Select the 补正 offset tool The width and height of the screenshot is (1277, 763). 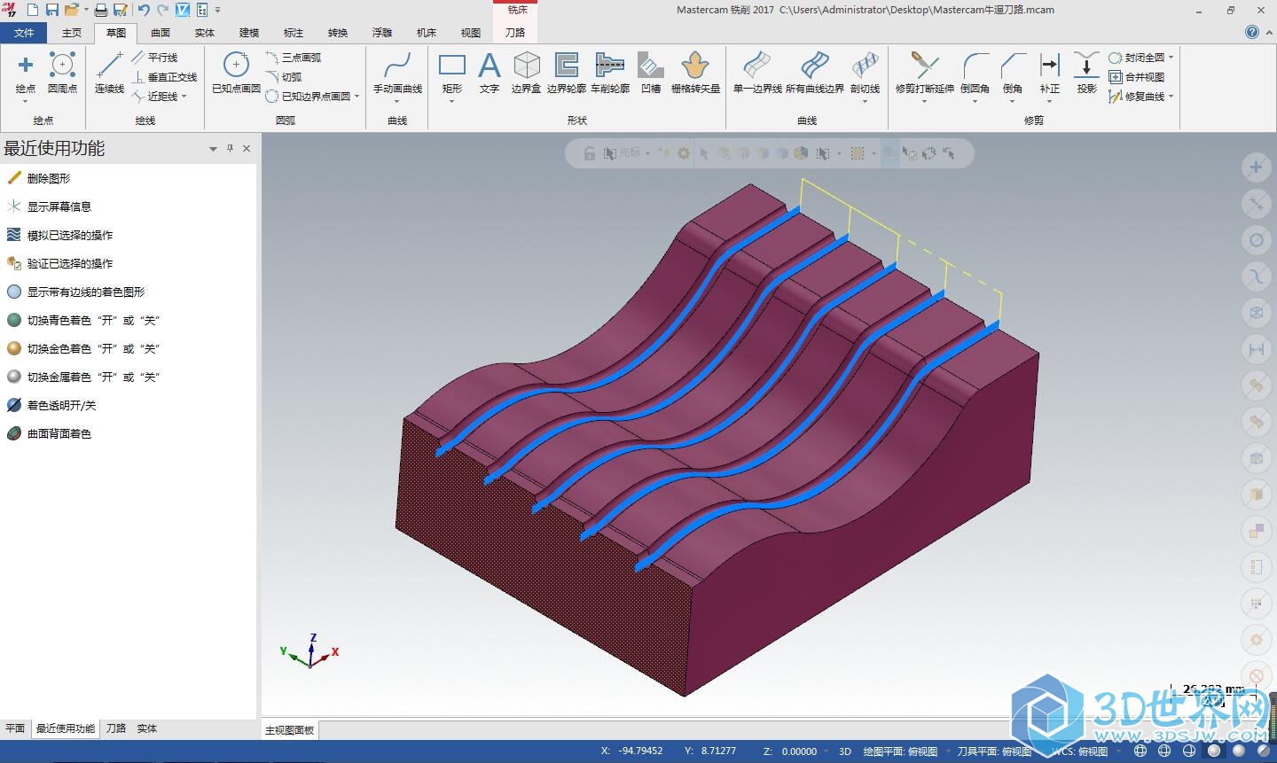click(1050, 71)
